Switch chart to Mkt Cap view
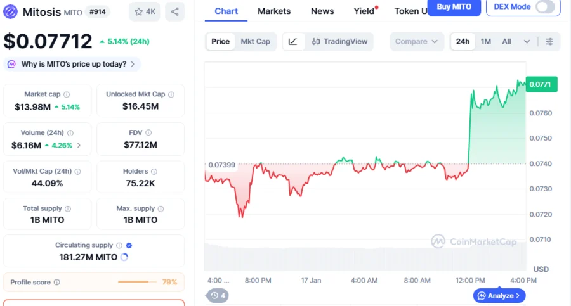Viewport: 571px width, 306px height. pos(255,41)
